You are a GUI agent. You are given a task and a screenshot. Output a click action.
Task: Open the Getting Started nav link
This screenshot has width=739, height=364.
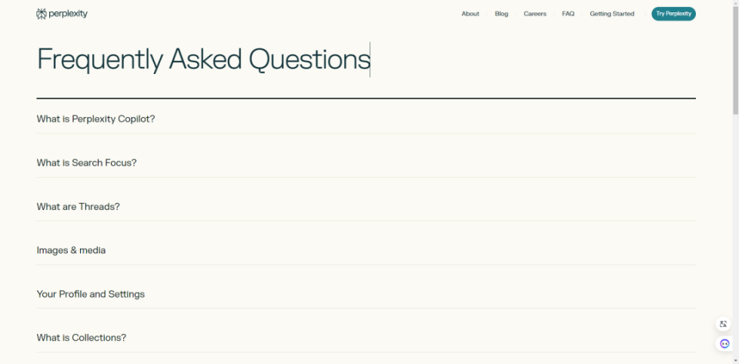[x=612, y=14]
